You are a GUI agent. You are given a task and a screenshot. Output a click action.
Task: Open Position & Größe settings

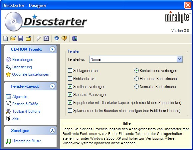click(x=25, y=104)
